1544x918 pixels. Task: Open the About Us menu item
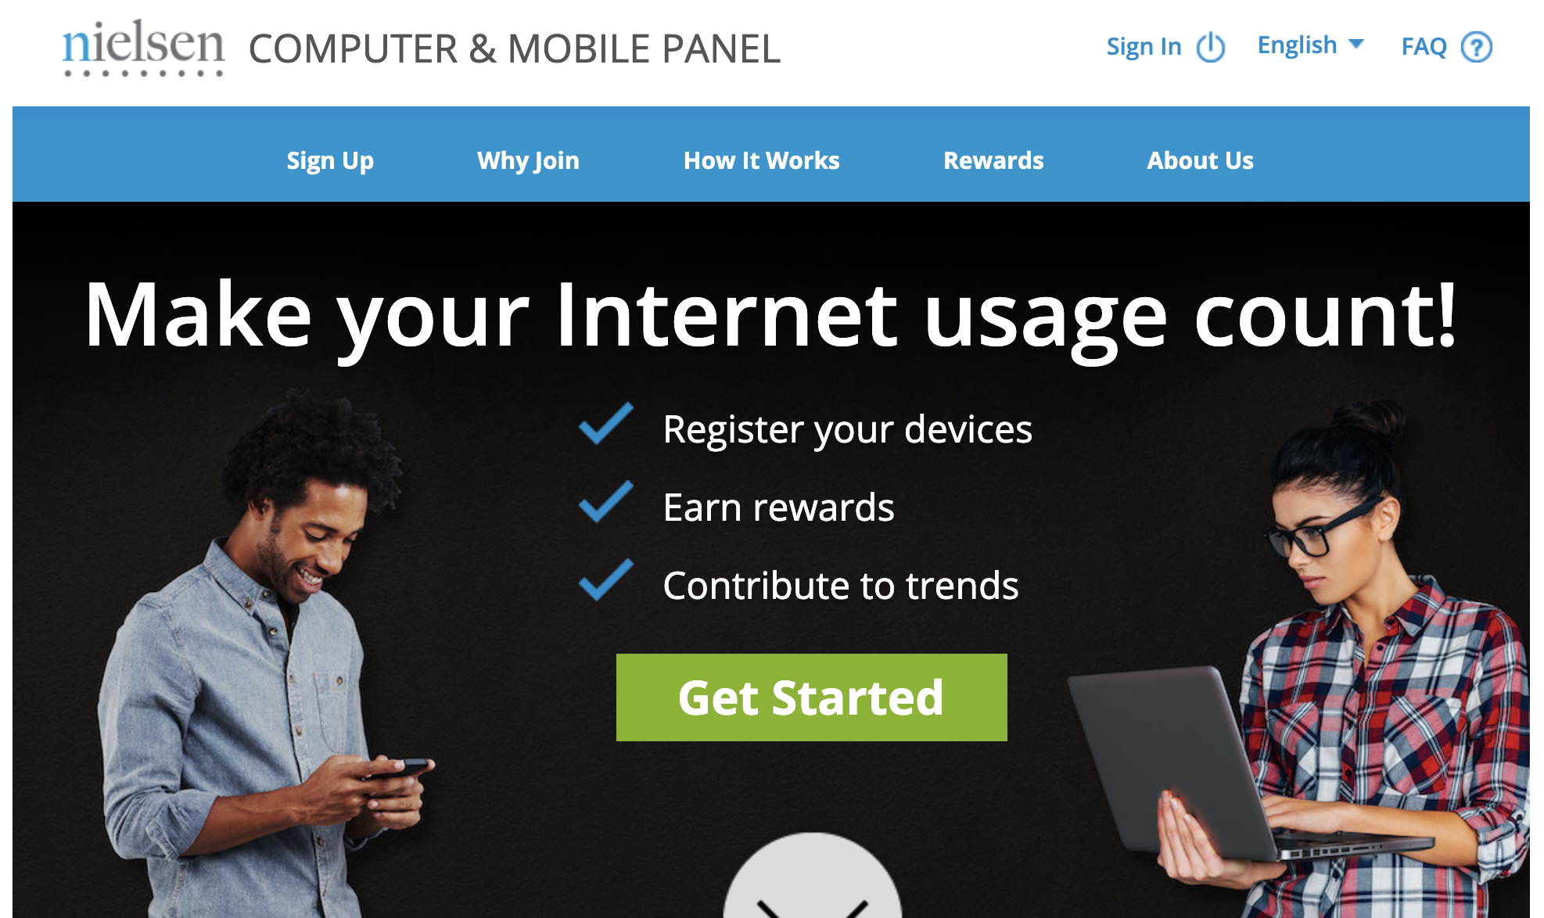click(1201, 160)
